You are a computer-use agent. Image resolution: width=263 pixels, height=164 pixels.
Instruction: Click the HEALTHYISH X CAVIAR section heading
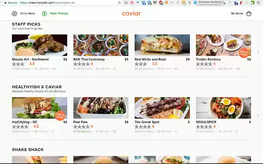[37, 87]
